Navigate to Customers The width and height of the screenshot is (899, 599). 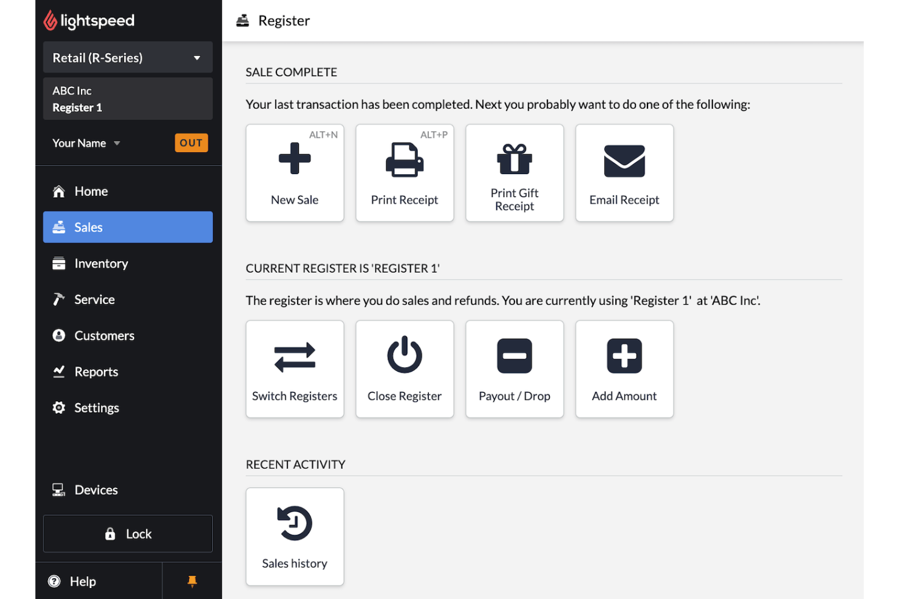coord(104,335)
